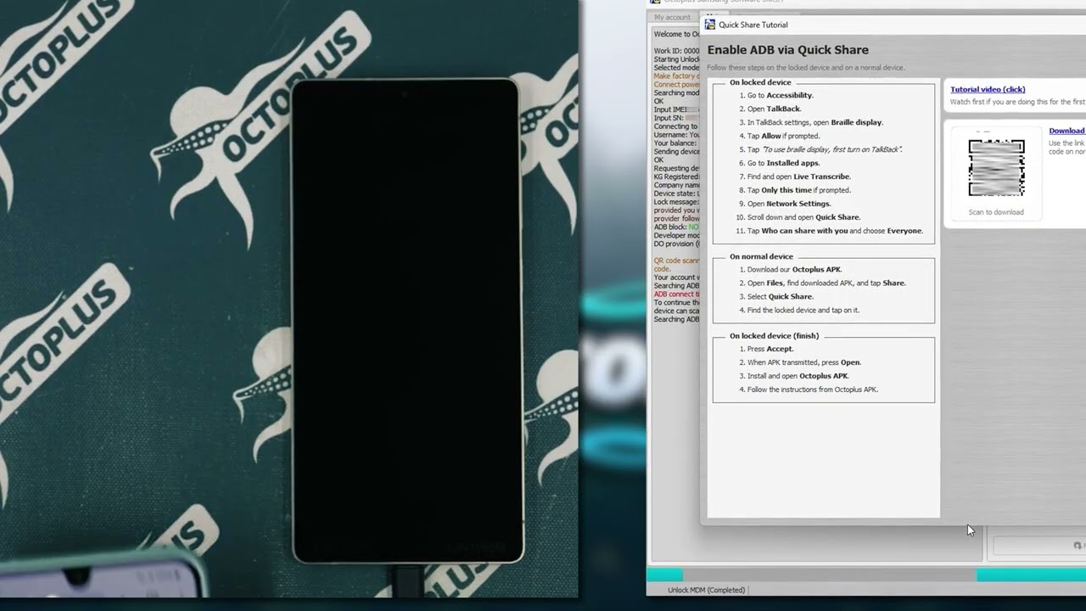This screenshot has width=1086, height=611.
Task: Click the 'Enable ADB via Quick Share' heading
Action: [x=787, y=50]
